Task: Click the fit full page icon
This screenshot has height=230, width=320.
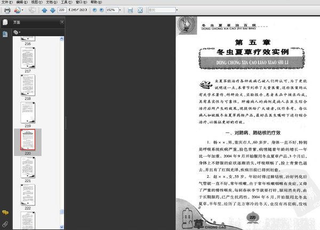Action: 140,10
